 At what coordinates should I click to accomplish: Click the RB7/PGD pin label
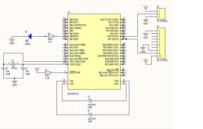pyautogui.click(x=74, y=39)
